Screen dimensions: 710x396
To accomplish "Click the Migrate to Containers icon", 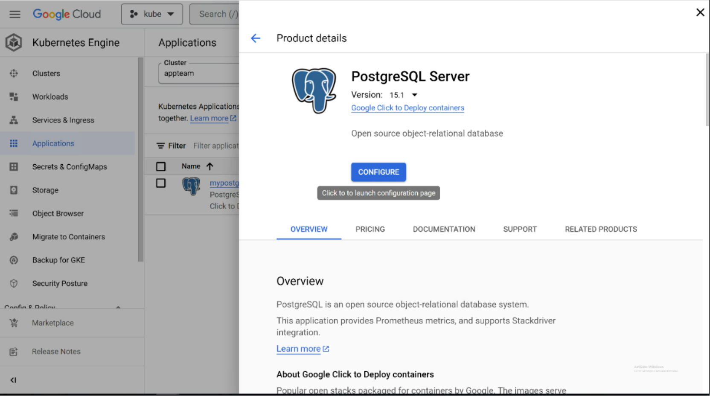I will [x=14, y=237].
